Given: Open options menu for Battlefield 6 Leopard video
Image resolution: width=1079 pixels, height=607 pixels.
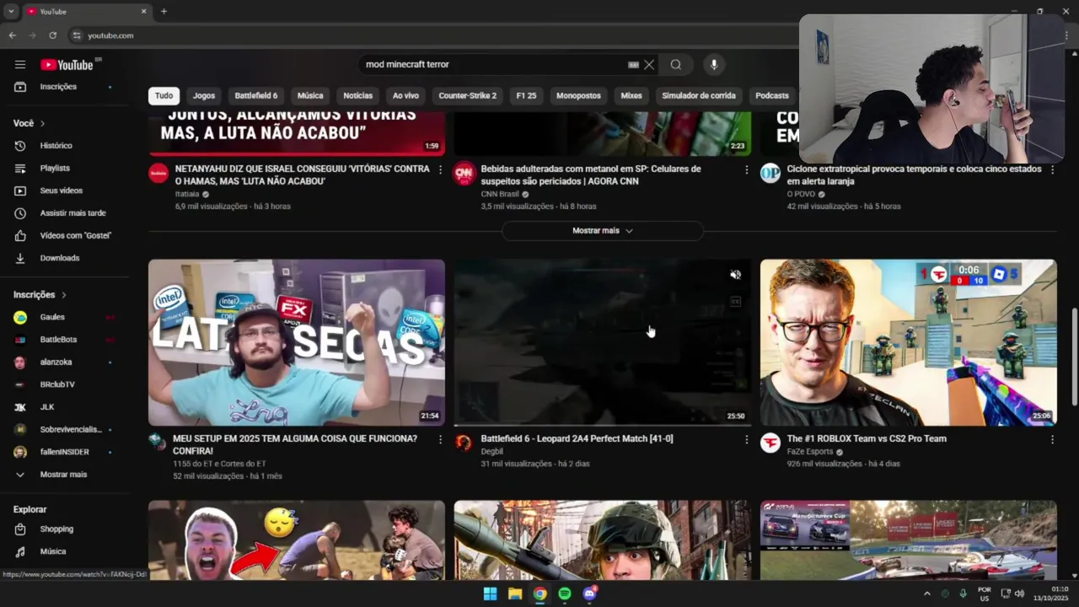Looking at the screenshot, I should tap(746, 439).
